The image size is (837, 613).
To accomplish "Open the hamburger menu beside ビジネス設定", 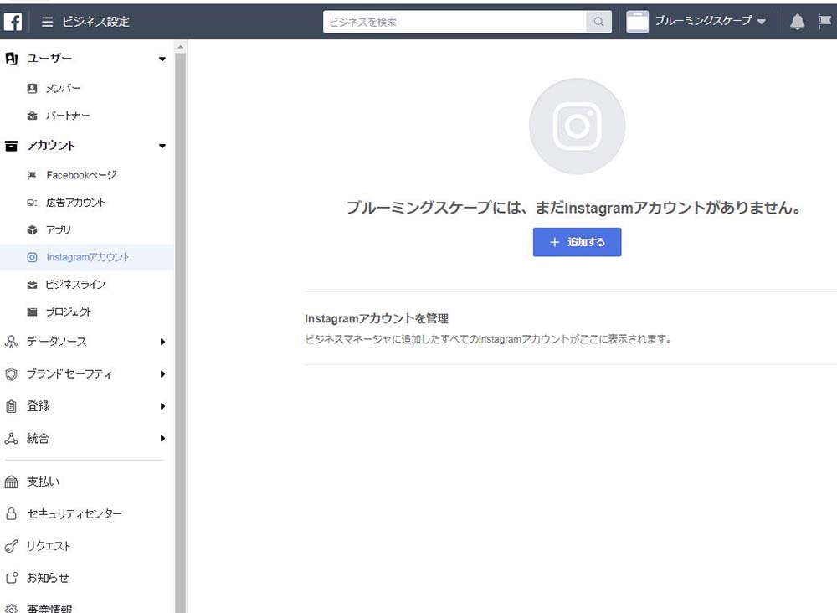I will tap(47, 22).
